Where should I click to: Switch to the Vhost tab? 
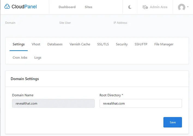[36, 44]
